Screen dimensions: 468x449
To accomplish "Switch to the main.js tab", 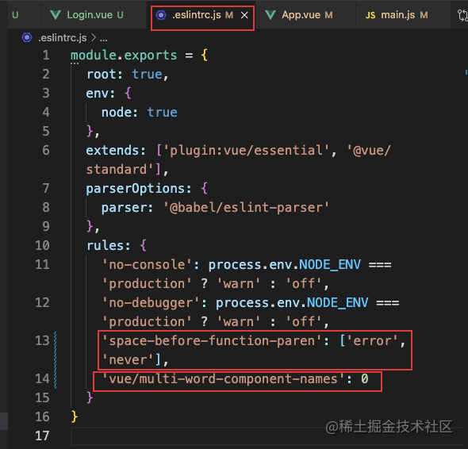I will pyautogui.click(x=403, y=15).
